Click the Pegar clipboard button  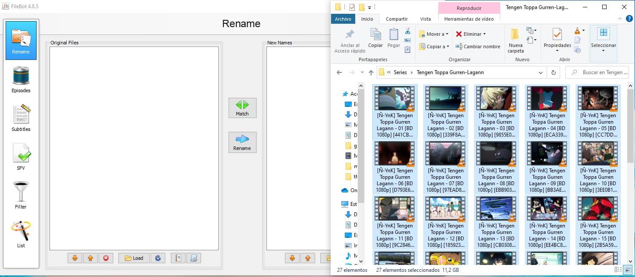click(393, 38)
